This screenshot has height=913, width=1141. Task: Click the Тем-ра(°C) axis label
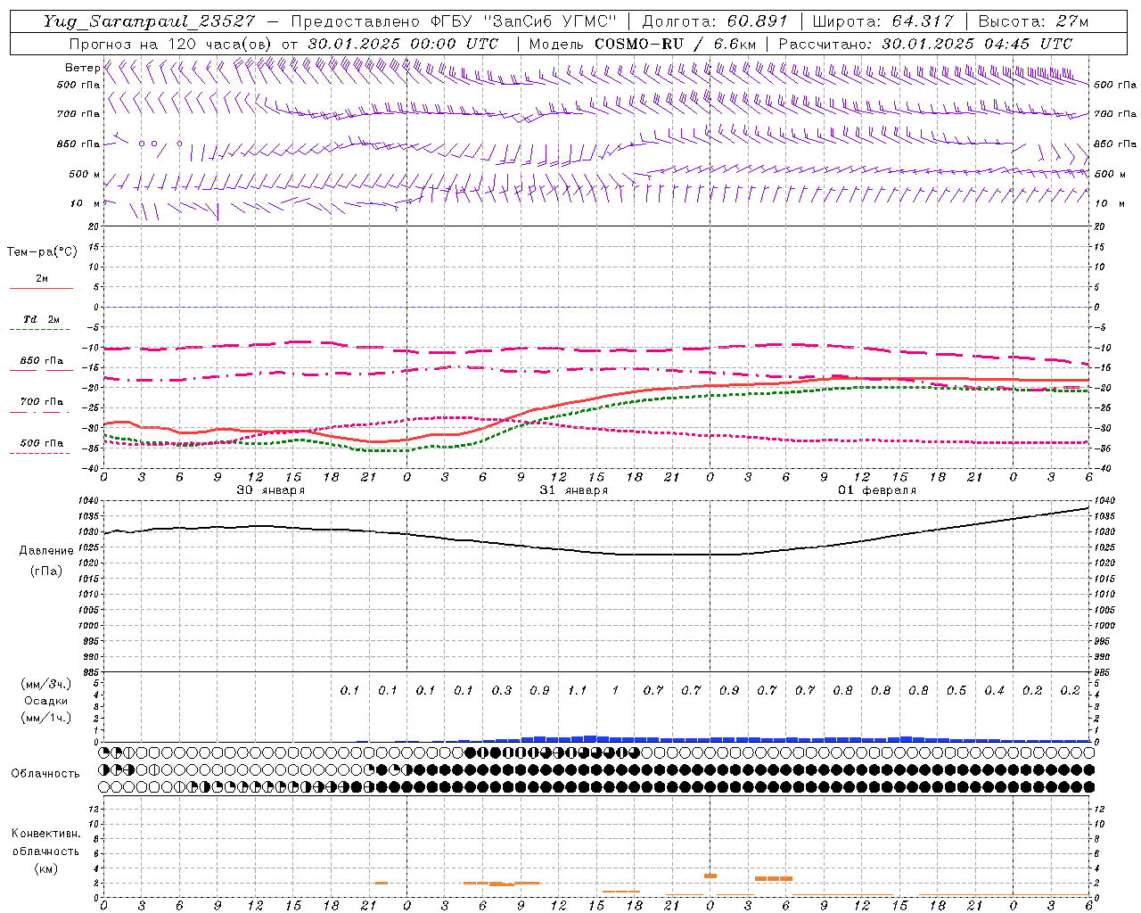pyautogui.click(x=42, y=252)
